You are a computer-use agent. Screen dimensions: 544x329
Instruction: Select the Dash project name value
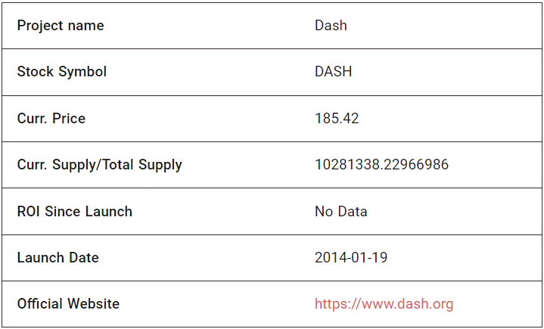pyautogui.click(x=331, y=25)
